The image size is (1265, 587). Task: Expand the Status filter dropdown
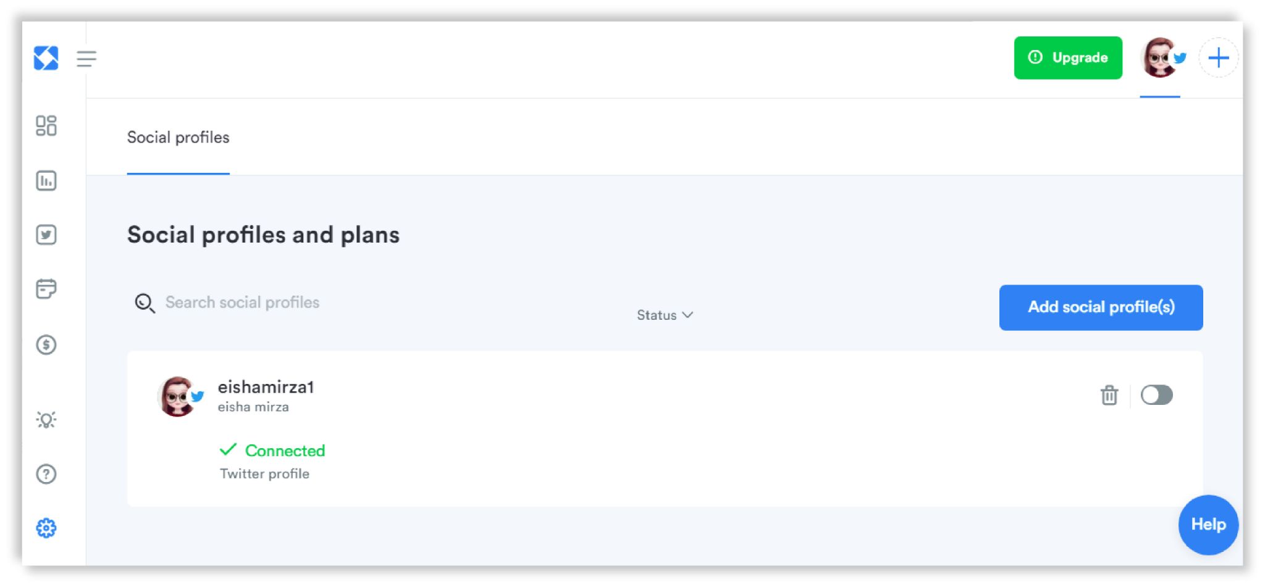click(665, 315)
